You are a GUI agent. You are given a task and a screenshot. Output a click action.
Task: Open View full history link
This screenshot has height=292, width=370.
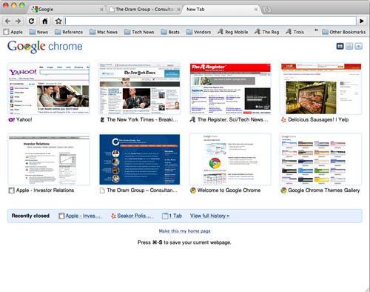click(x=209, y=216)
